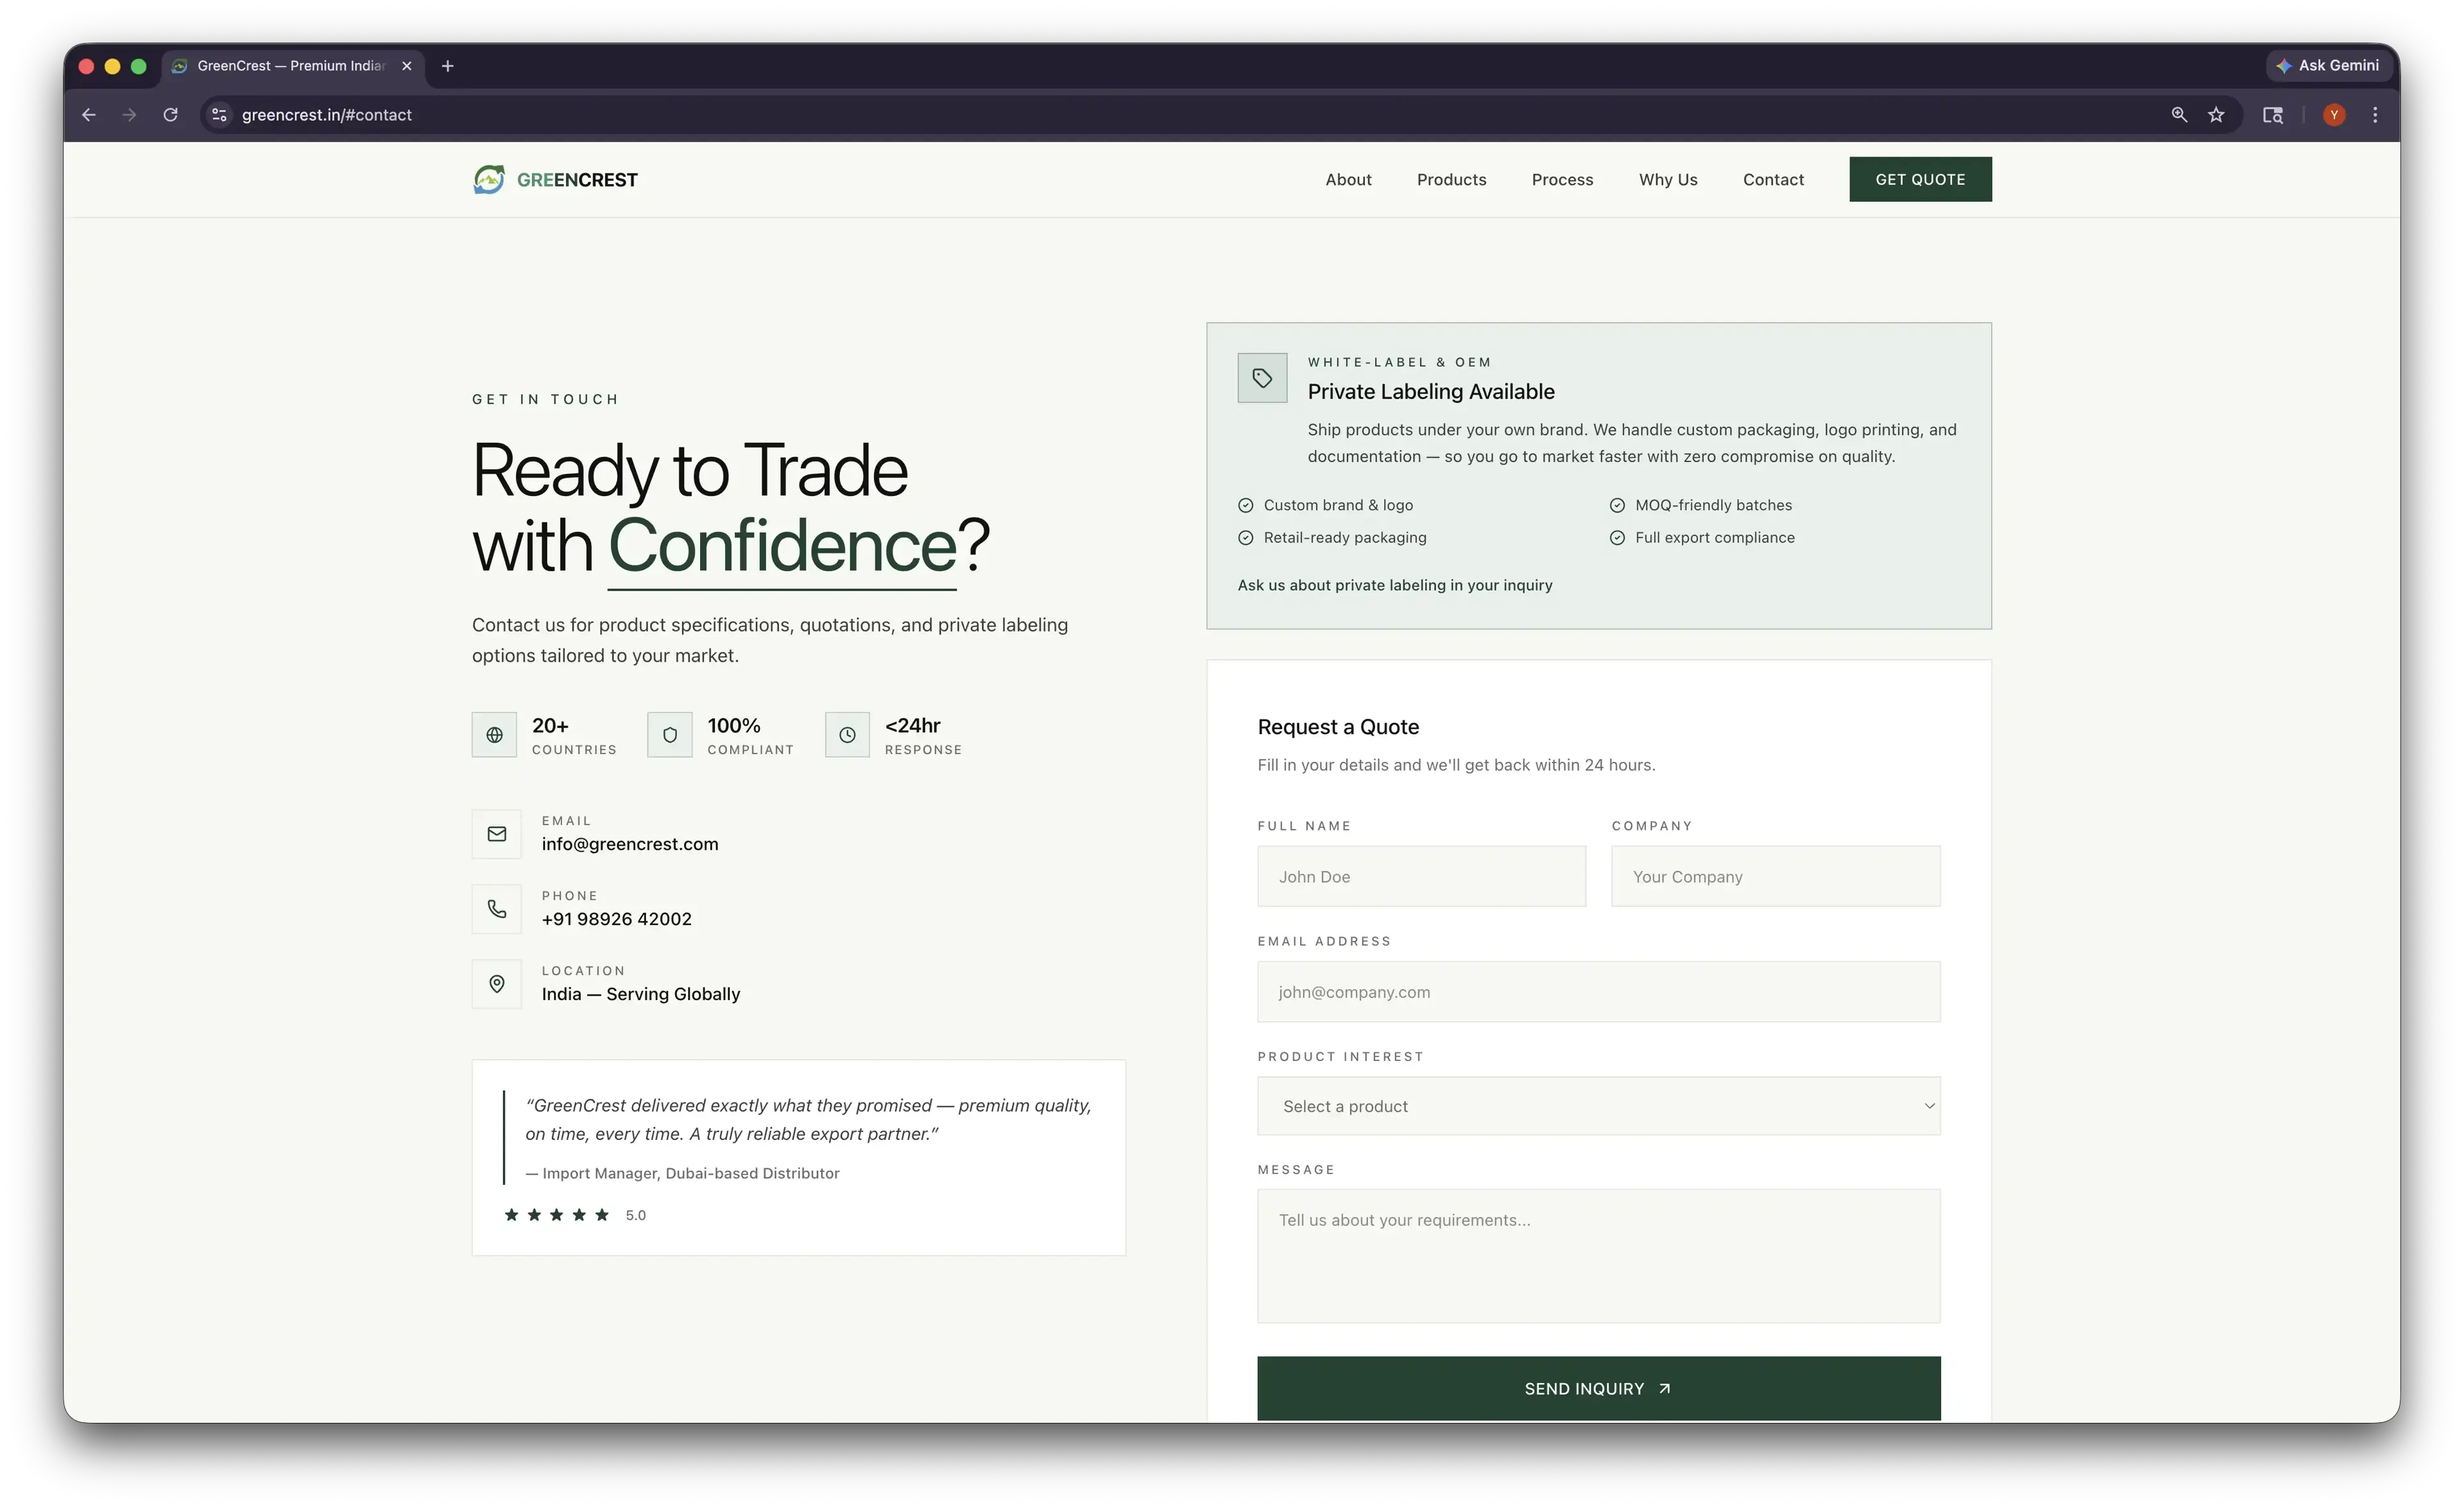Click the GET QUOTE button

(1920, 179)
